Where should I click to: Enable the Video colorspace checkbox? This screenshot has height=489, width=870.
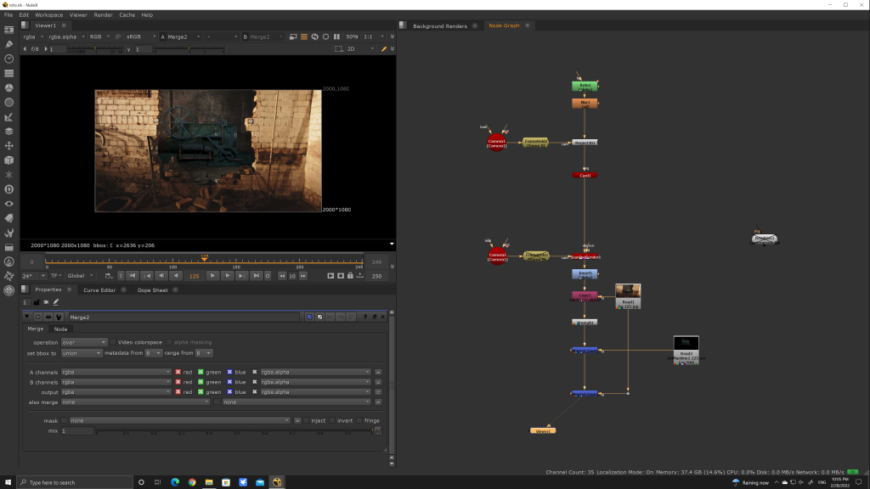(114, 342)
